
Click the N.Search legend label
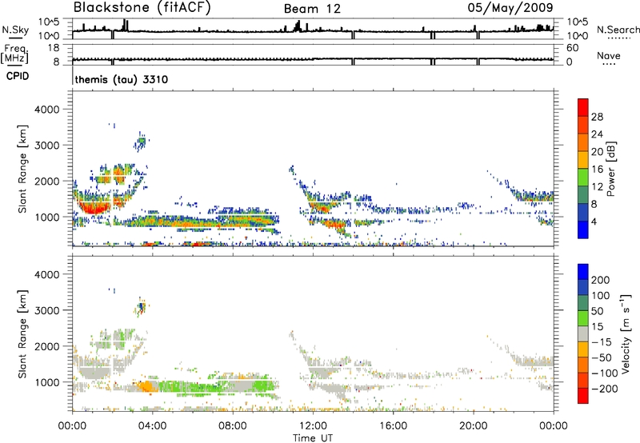(618, 30)
